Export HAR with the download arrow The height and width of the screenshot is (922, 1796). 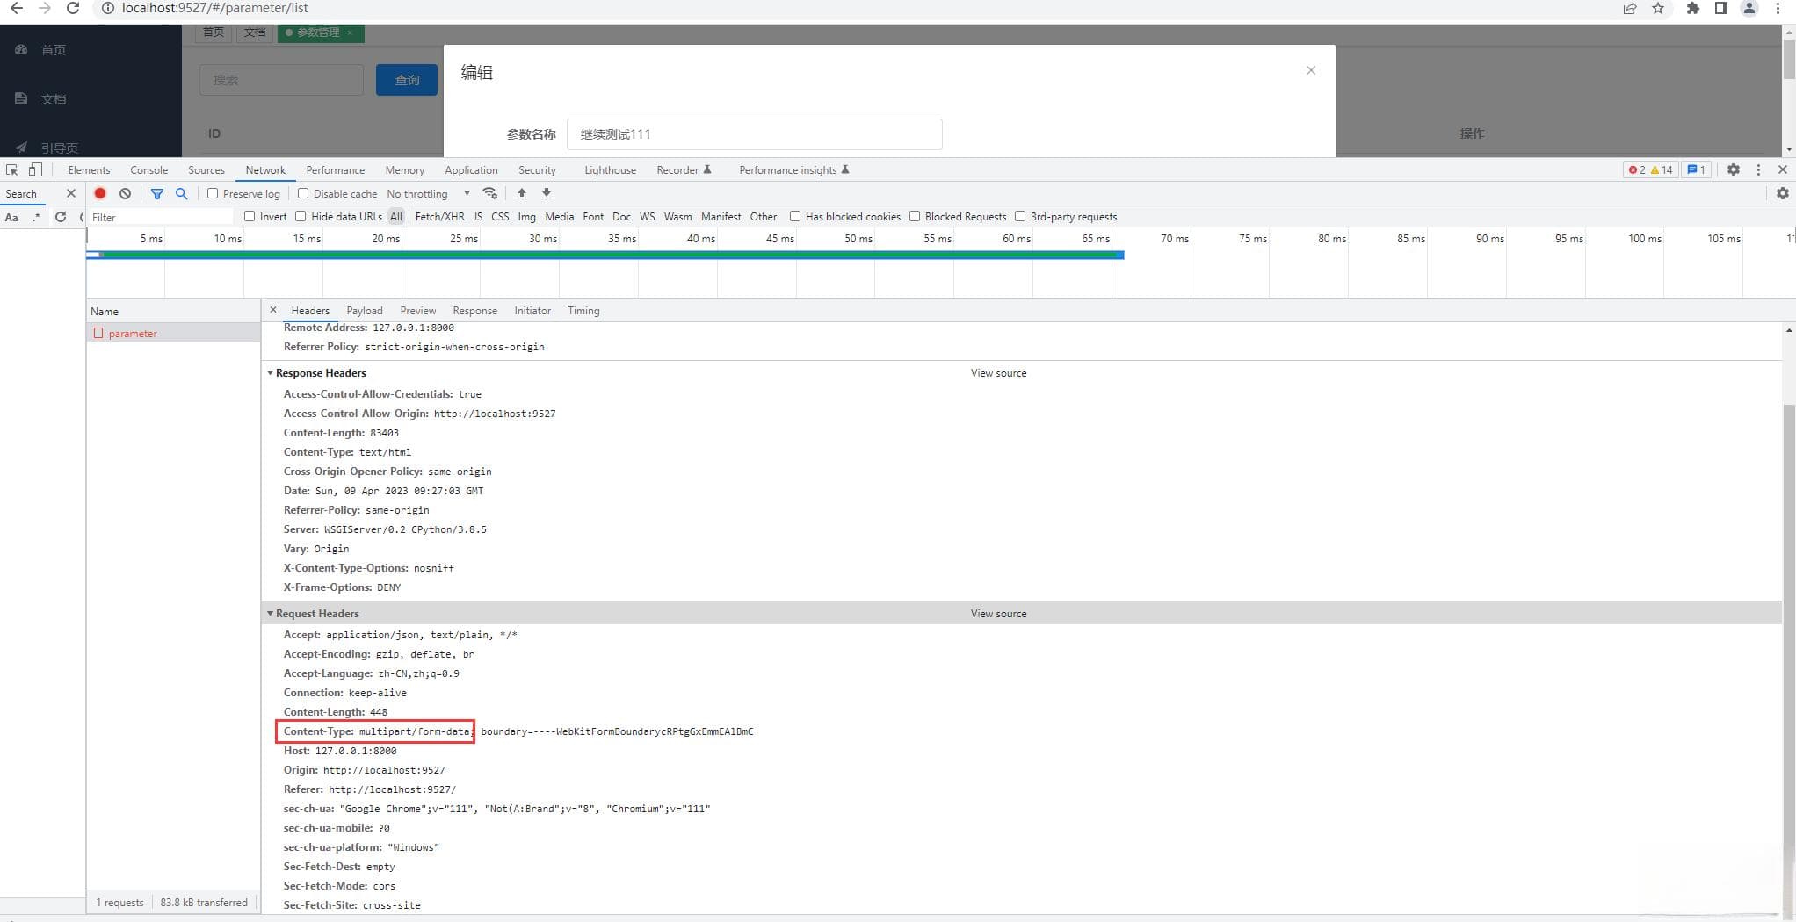tap(546, 193)
